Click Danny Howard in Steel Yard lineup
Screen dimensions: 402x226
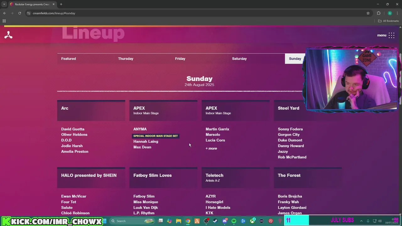pyautogui.click(x=291, y=146)
